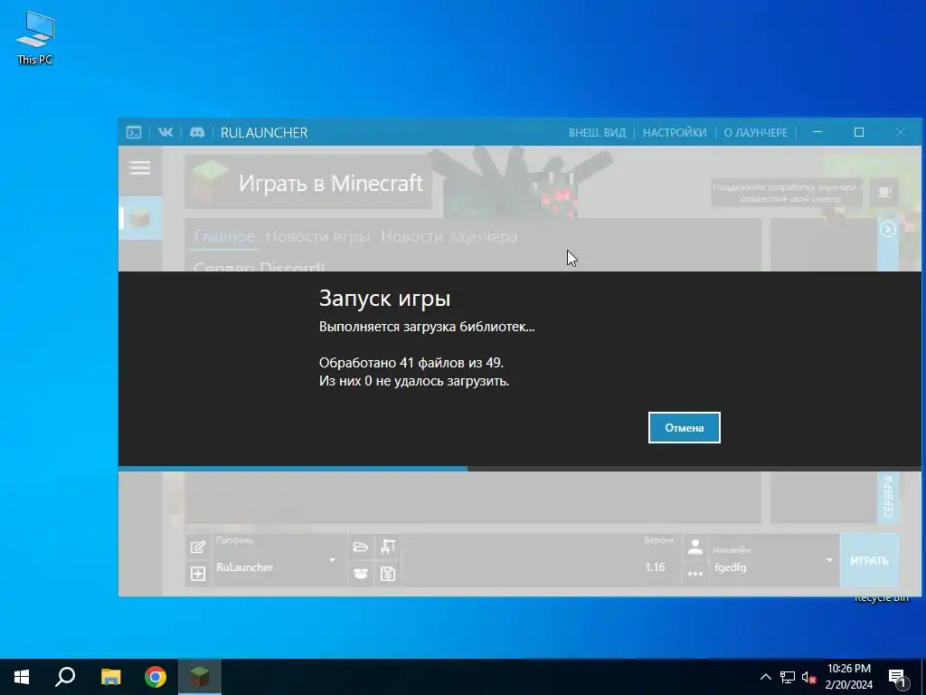Click the user account avatar icon
The image size is (926, 695).
(695, 547)
